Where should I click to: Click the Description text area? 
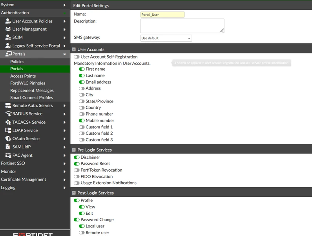pyautogui.click(x=182, y=26)
